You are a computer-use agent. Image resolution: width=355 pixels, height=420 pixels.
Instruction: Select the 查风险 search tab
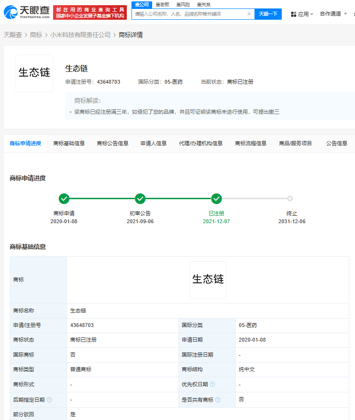(183, 5)
